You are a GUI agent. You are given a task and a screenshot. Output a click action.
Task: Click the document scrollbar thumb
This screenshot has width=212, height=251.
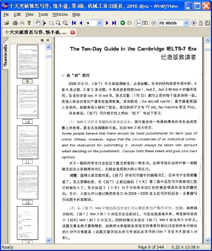click(x=207, y=49)
